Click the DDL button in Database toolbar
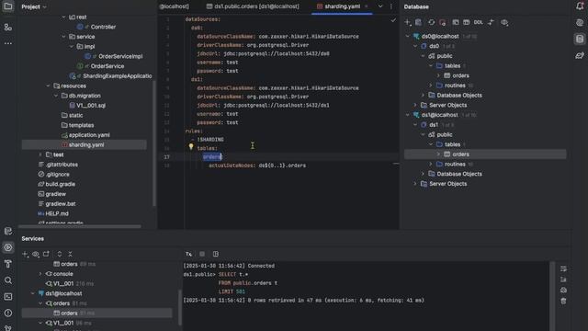Screen dimensions: 588x331 pyautogui.click(x=478, y=22)
